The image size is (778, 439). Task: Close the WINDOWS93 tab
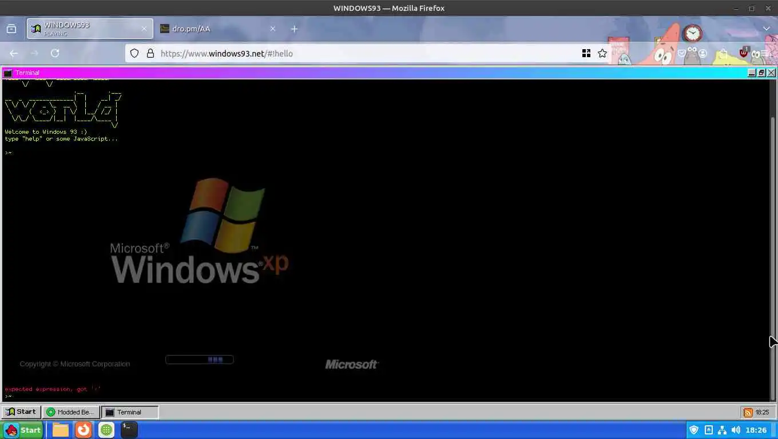tap(144, 29)
